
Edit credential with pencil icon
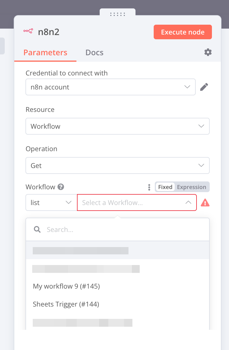(x=204, y=87)
